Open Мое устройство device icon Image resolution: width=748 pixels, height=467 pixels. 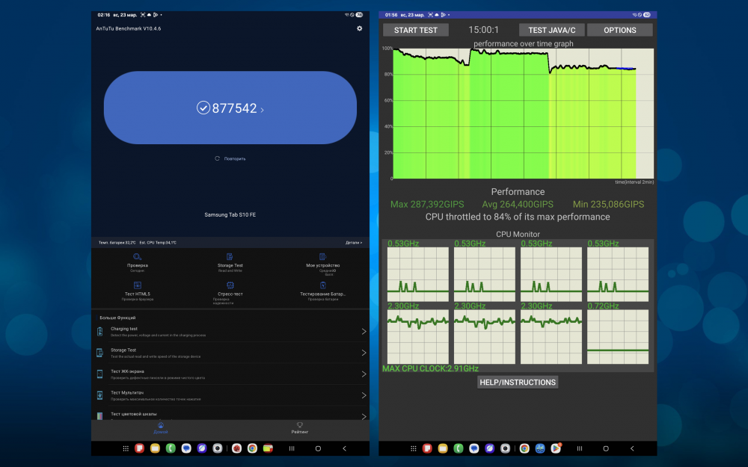click(322, 257)
